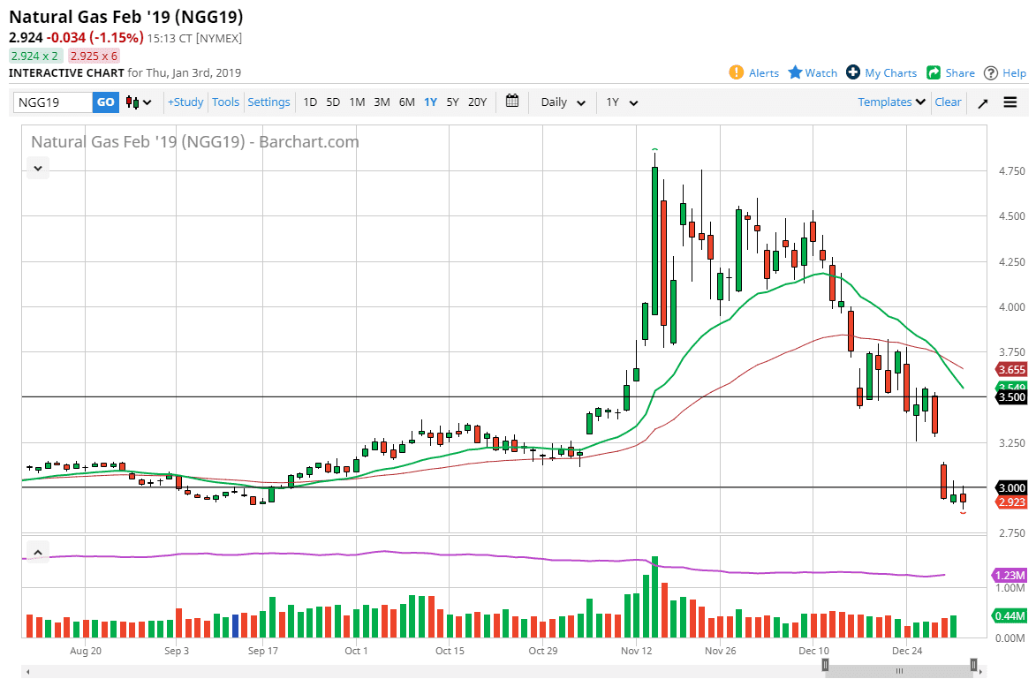Open the Help question mark icon
The image size is (1036, 679).
point(991,72)
